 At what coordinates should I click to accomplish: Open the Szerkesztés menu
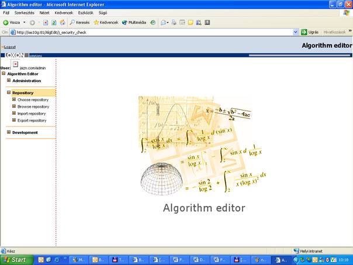25,13
